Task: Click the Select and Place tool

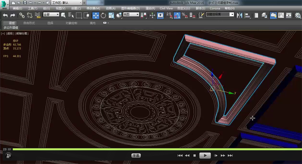Action: (x=119, y=15)
